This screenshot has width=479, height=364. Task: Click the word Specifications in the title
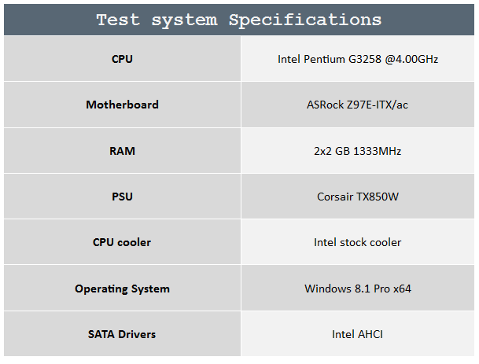[x=305, y=20]
